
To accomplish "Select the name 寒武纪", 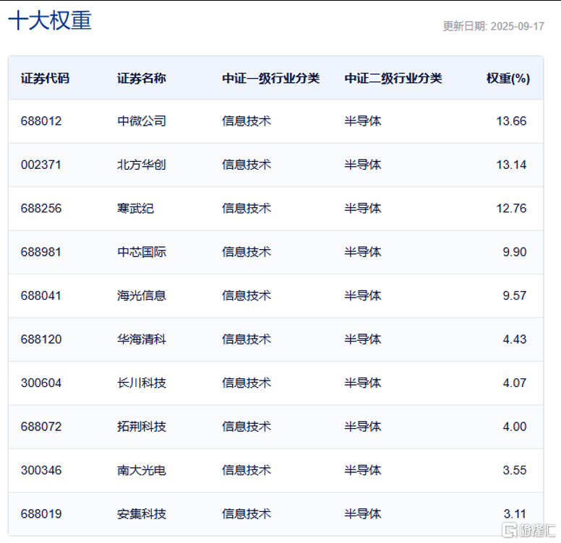I will pyautogui.click(x=136, y=208).
